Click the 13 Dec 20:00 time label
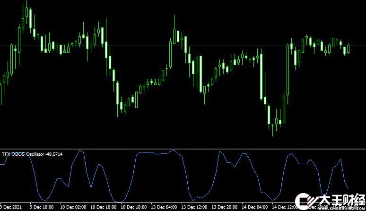Screen dimensions: 366x211 tap(224, 207)
